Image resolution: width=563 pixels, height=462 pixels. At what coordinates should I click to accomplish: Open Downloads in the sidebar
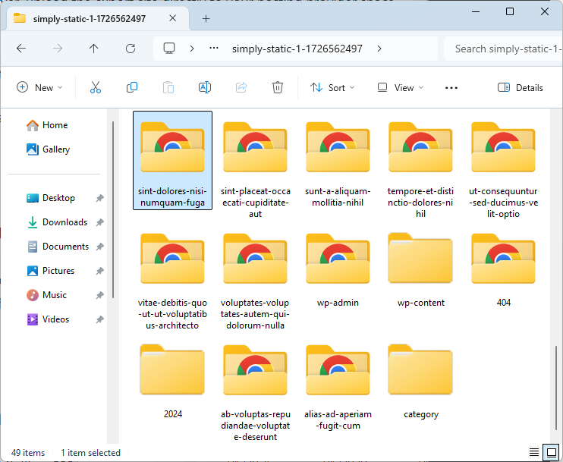[64, 222]
